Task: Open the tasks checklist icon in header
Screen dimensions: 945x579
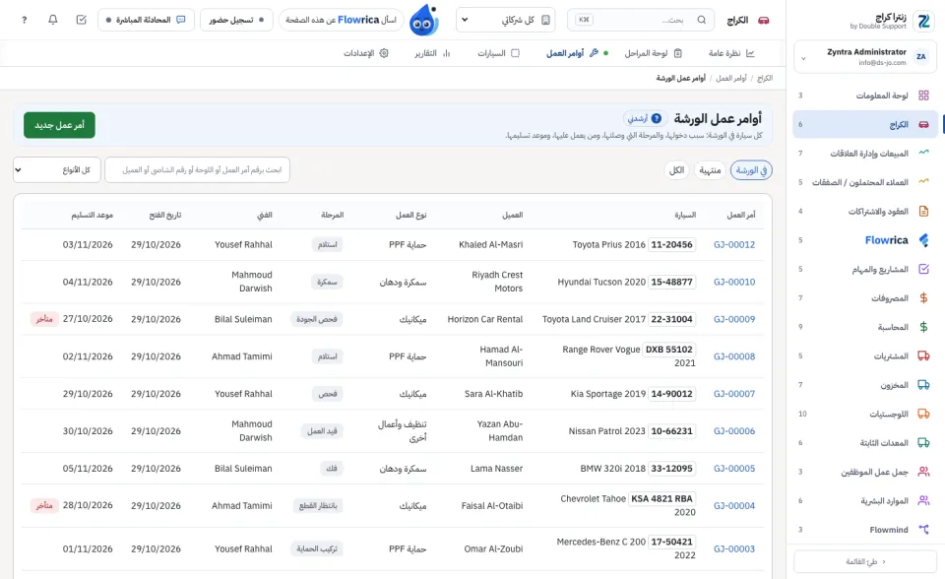Action: (82, 20)
